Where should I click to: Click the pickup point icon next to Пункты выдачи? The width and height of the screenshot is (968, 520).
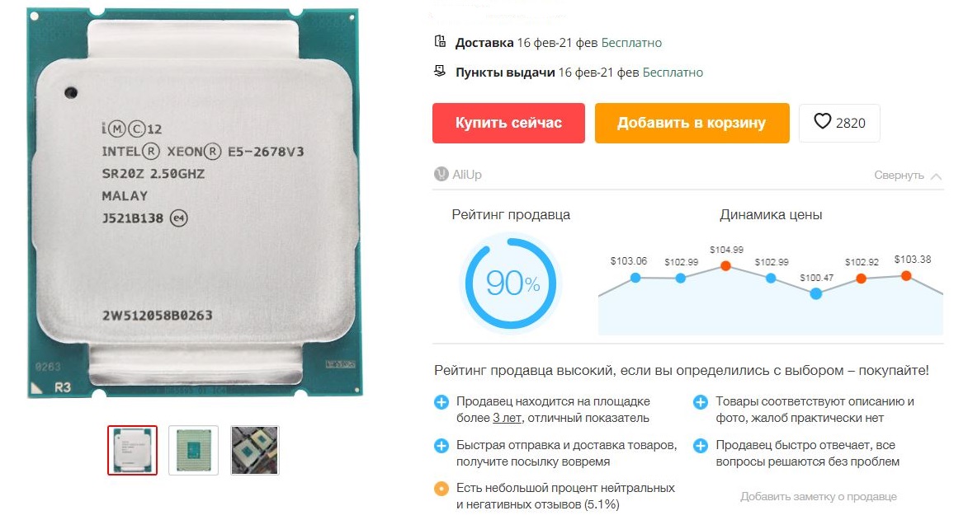[440, 71]
